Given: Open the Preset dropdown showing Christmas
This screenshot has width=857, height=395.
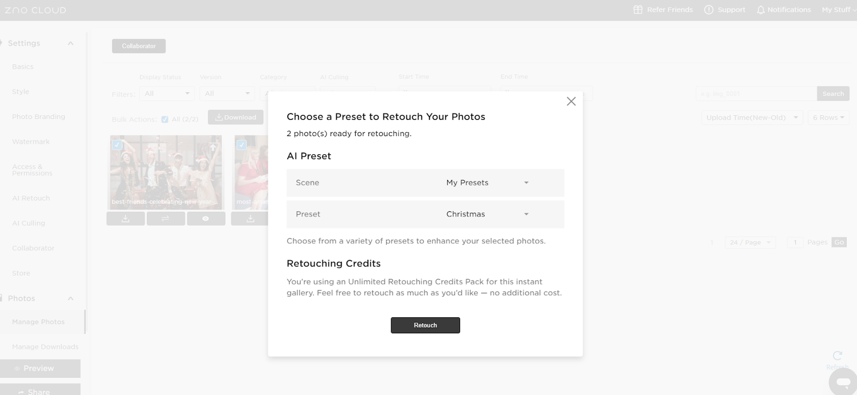Looking at the screenshot, I should pyautogui.click(x=487, y=214).
